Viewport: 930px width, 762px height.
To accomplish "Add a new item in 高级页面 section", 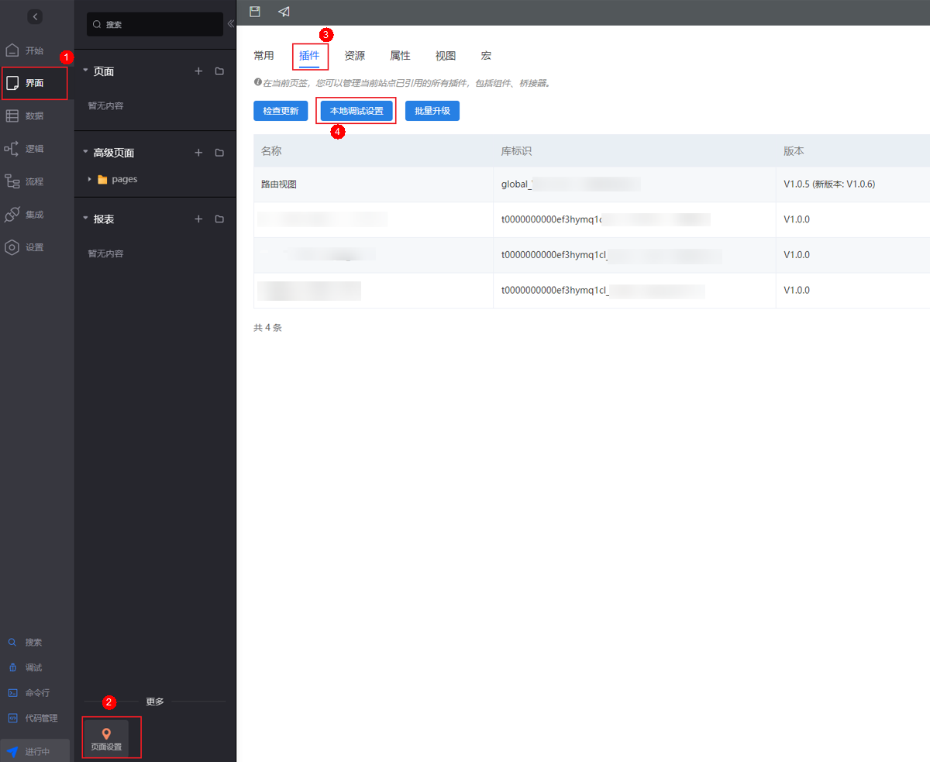I will [198, 153].
